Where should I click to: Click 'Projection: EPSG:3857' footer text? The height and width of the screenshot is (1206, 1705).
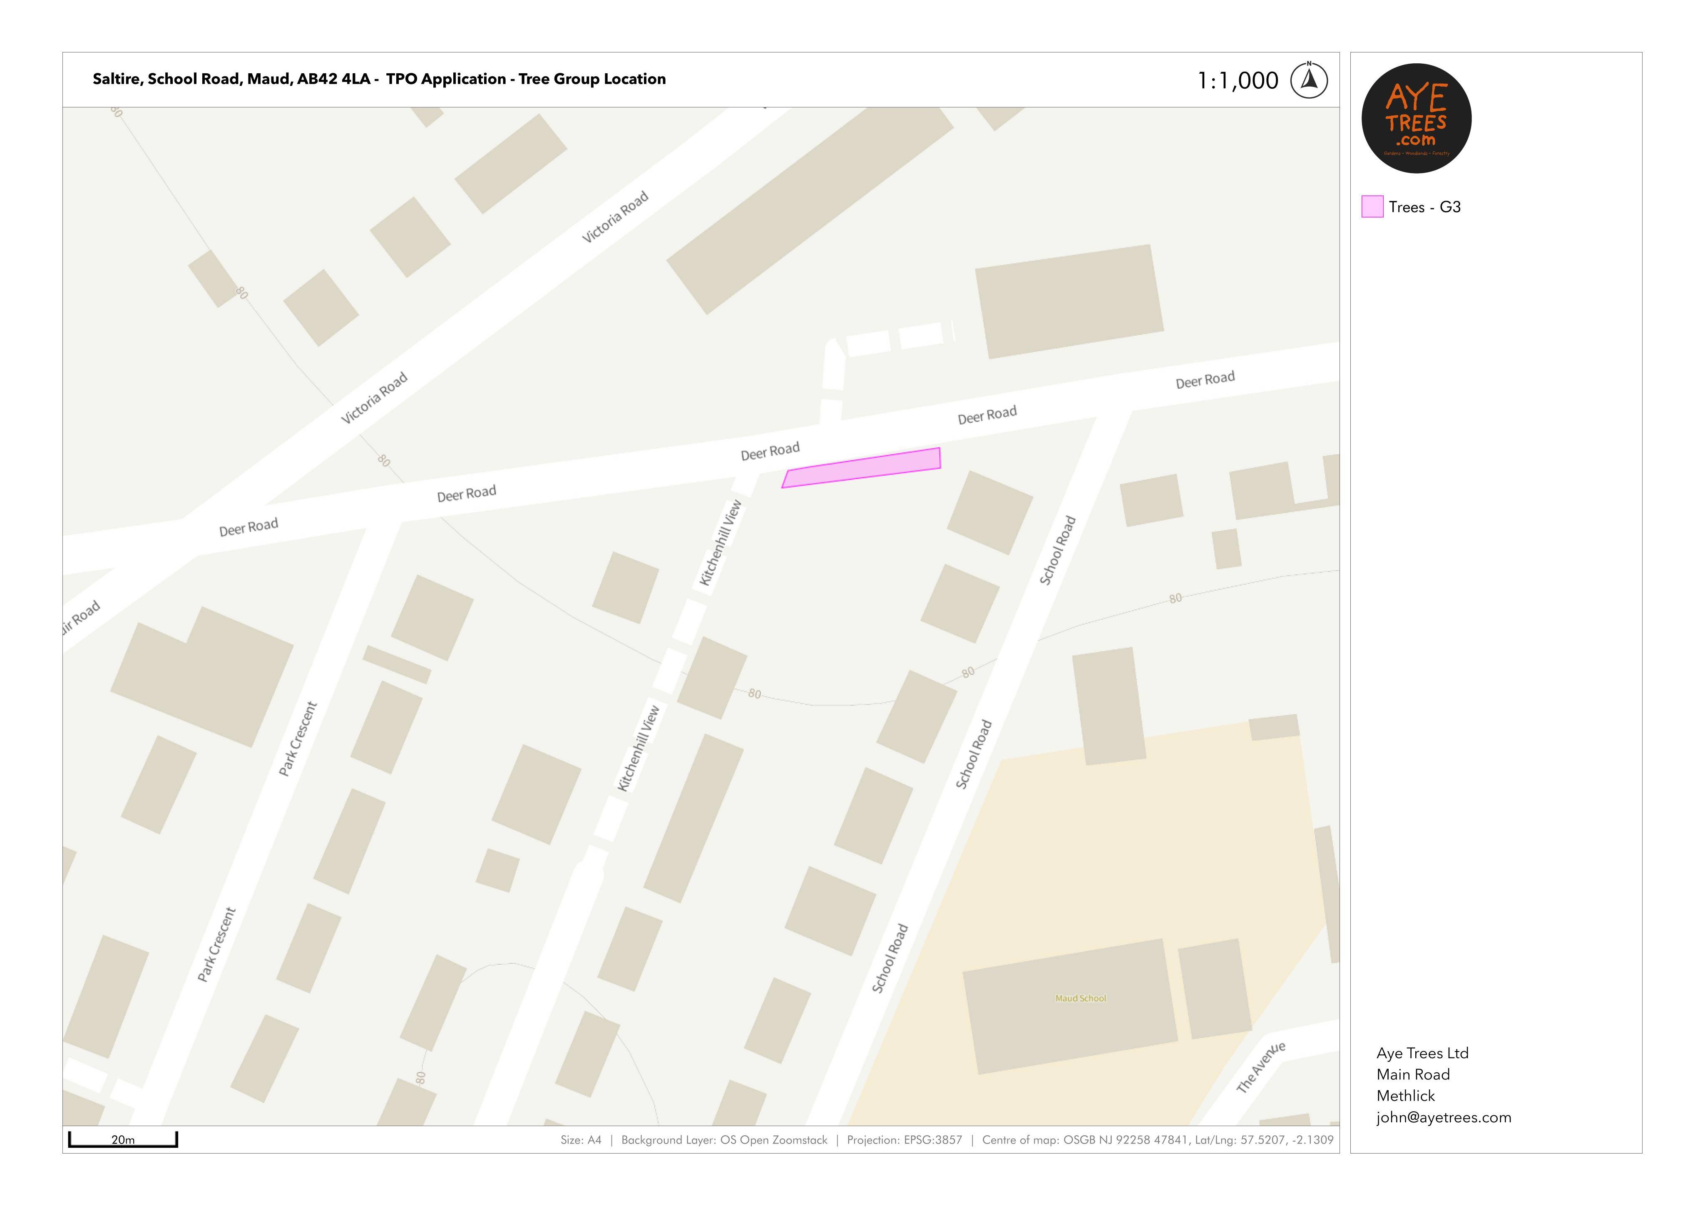[x=905, y=1140]
